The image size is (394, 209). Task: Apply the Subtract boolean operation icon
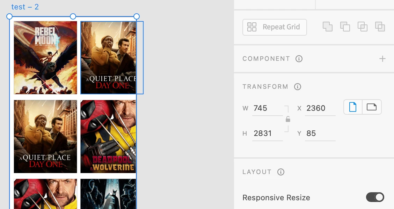(345, 27)
